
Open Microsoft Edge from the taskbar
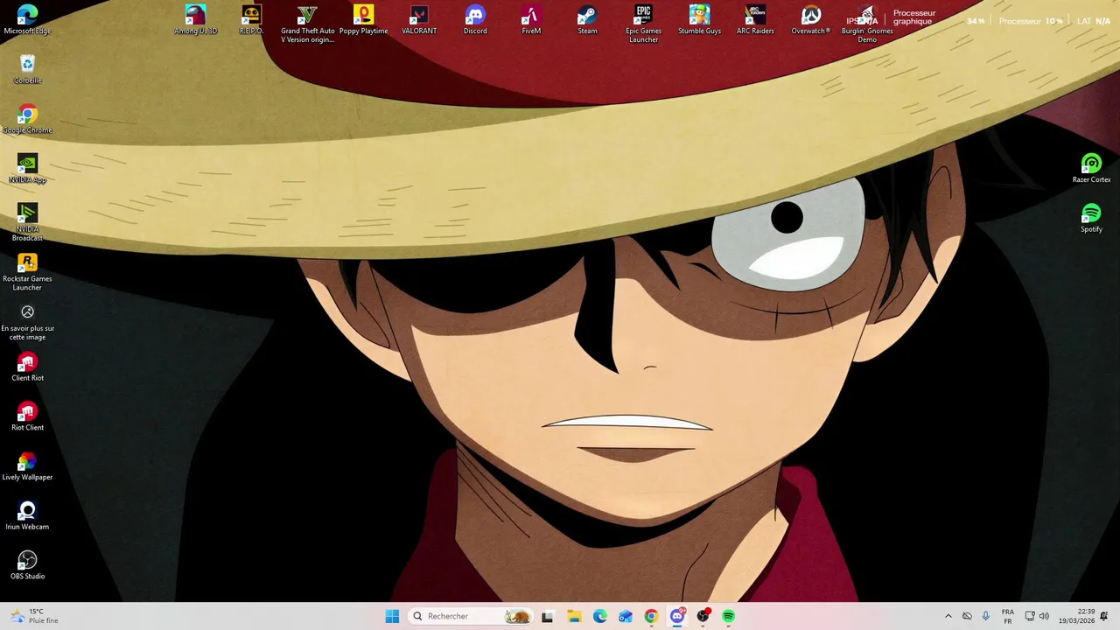click(599, 616)
